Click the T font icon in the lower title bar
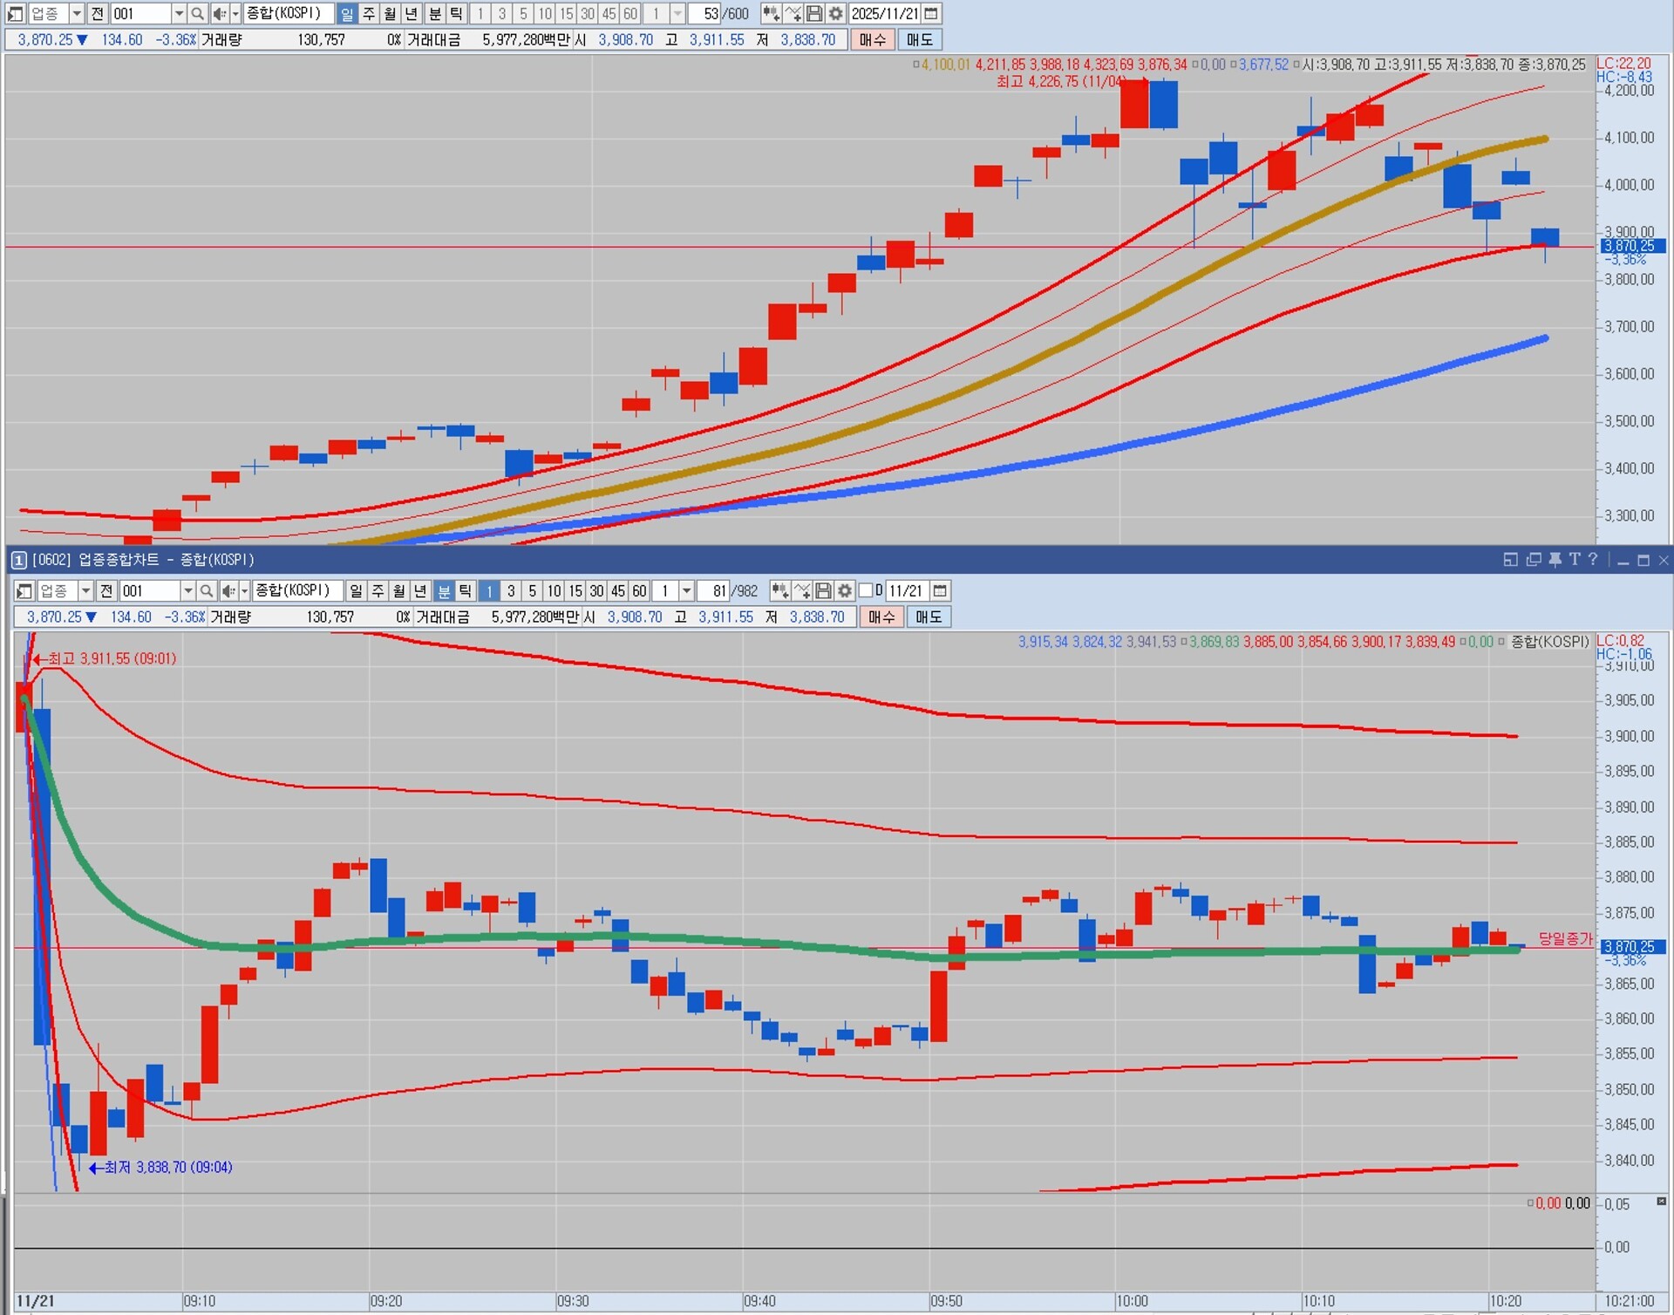The width and height of the screenshot is (1674, 1315). tap(1575, 560)
